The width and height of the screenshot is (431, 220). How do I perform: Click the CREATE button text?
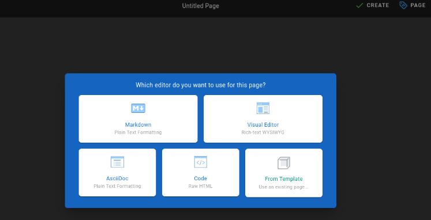pos(378,6)
